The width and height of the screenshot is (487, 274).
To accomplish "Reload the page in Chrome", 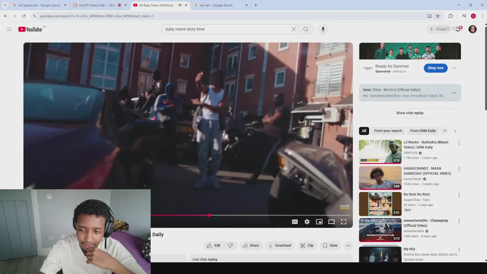I will coord(24,16).
